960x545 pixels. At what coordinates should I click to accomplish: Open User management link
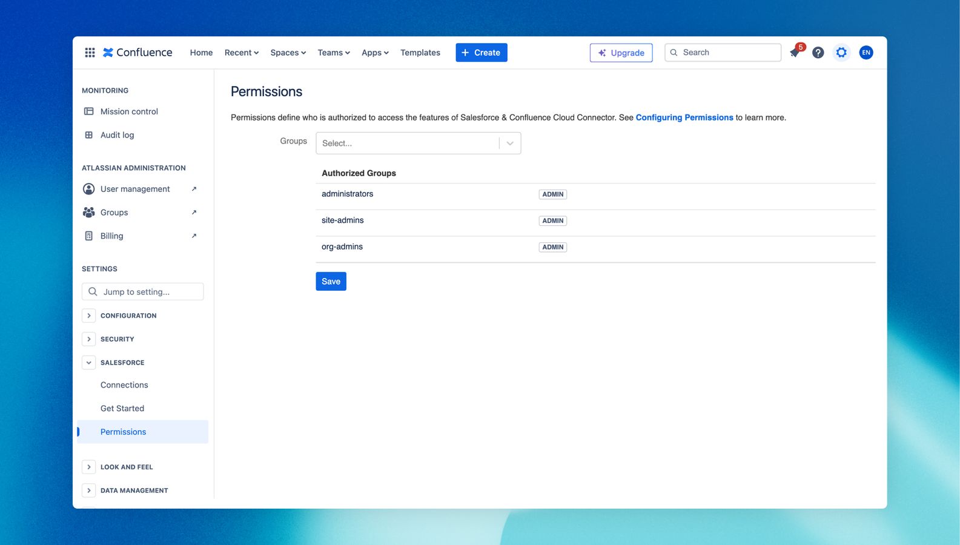[x=135, y=189]
